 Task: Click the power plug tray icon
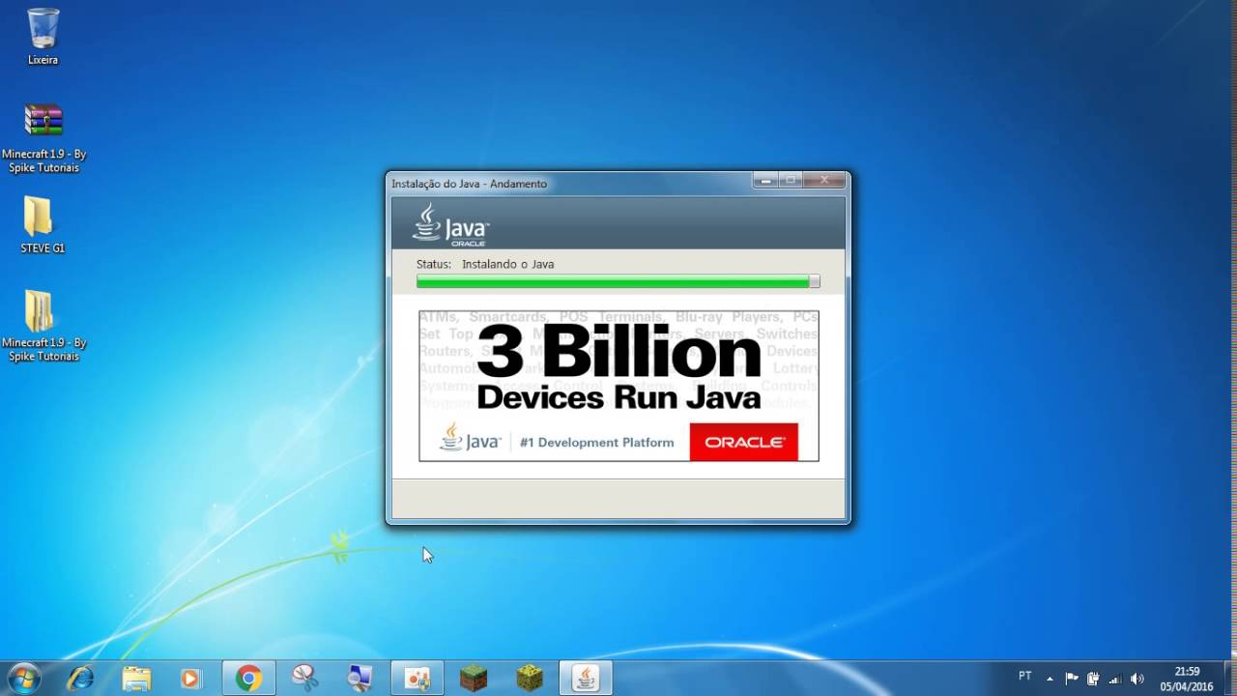[1093, 679]
